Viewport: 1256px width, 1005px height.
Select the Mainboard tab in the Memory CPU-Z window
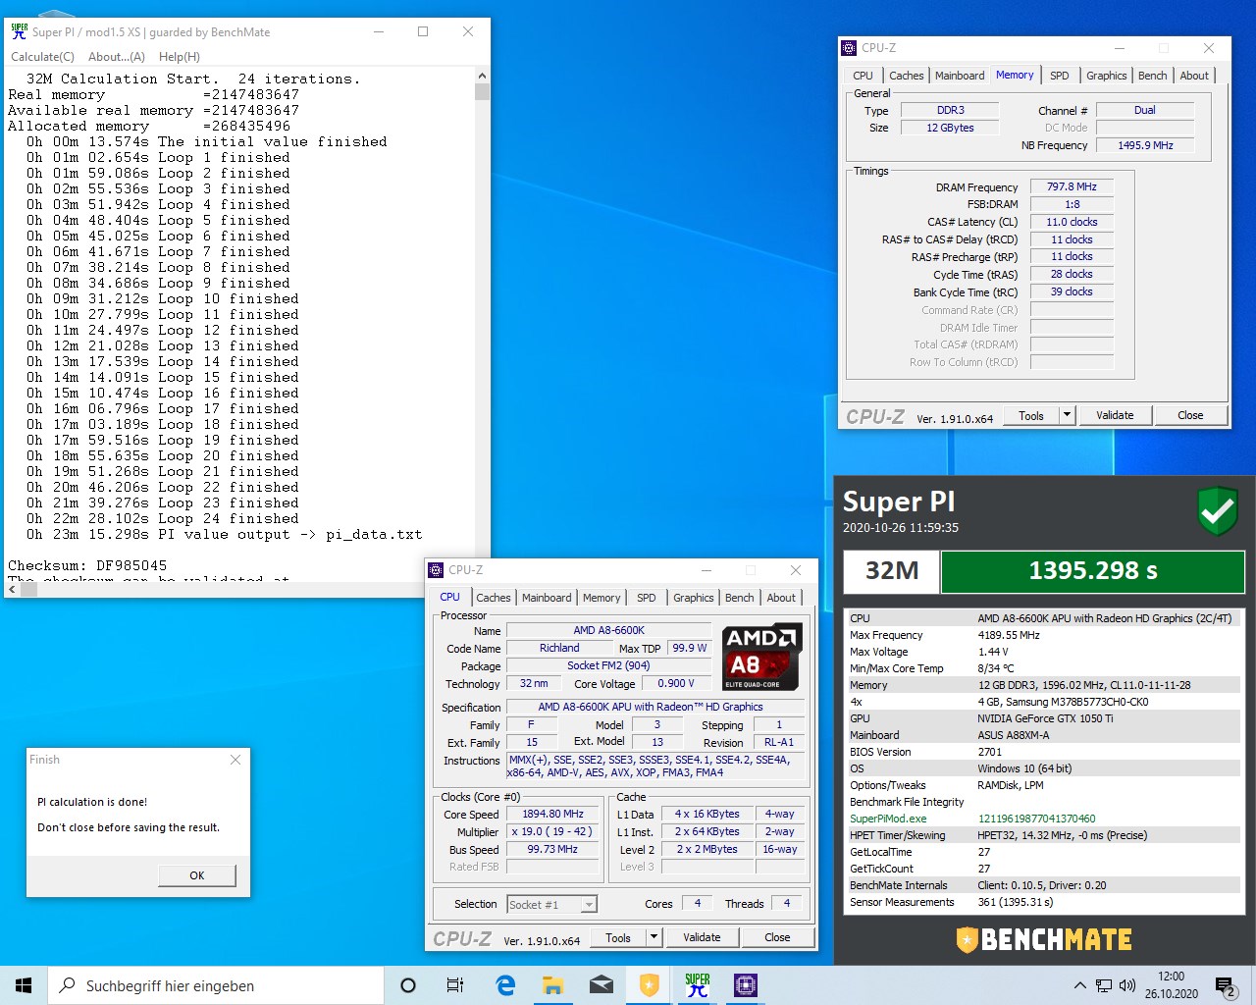[x=960, y=76]
